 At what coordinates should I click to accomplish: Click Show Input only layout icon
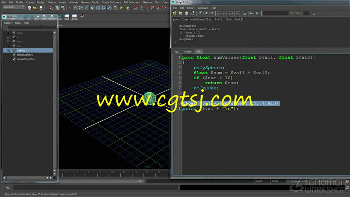(x=225, y=14)
